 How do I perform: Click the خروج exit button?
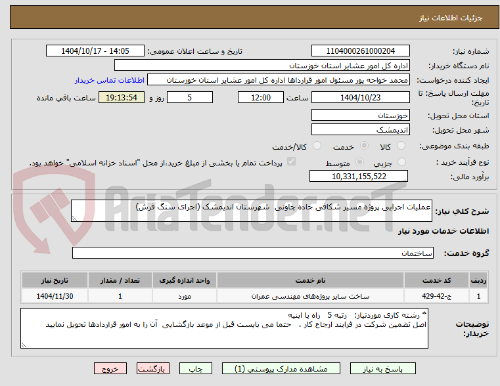(x=110, y=368)
